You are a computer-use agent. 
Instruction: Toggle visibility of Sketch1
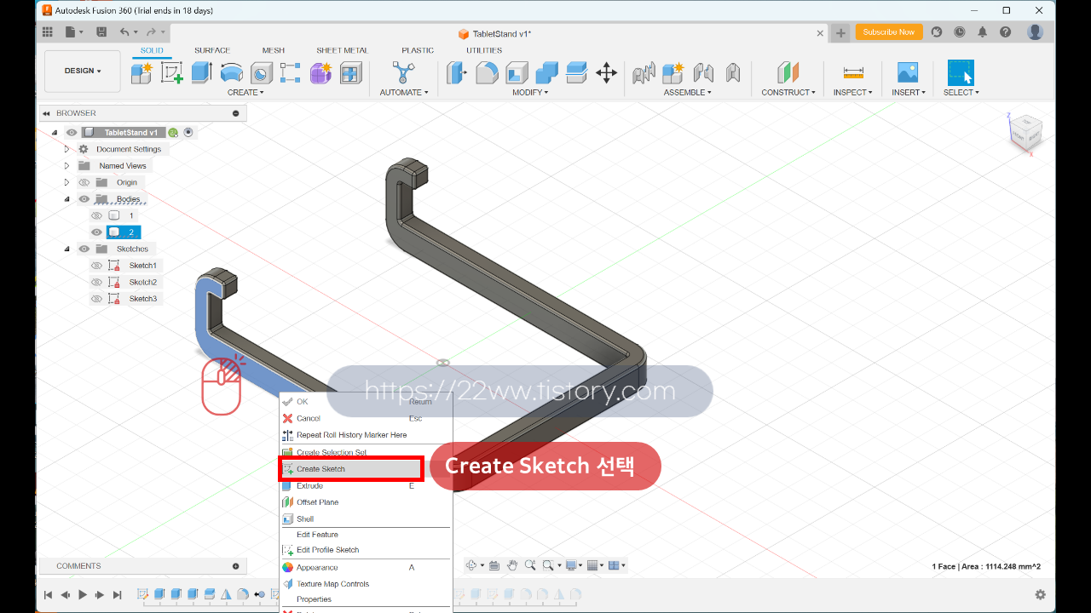(x=96, y=266)
